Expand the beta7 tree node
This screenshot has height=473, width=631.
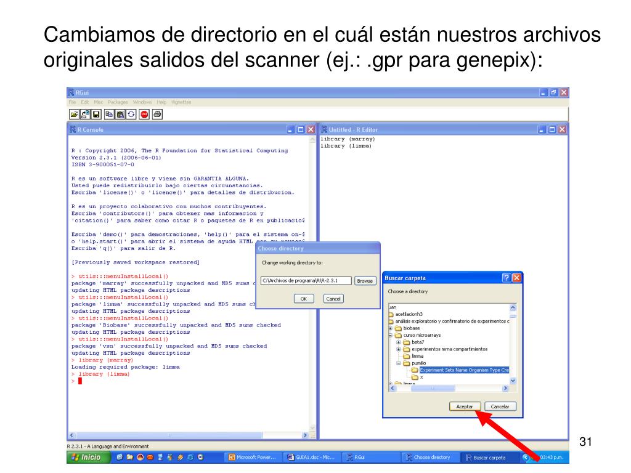click(399, 342)
